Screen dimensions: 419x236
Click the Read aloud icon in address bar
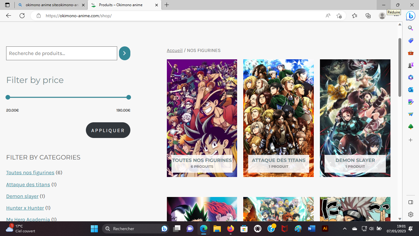pos(328,16)
